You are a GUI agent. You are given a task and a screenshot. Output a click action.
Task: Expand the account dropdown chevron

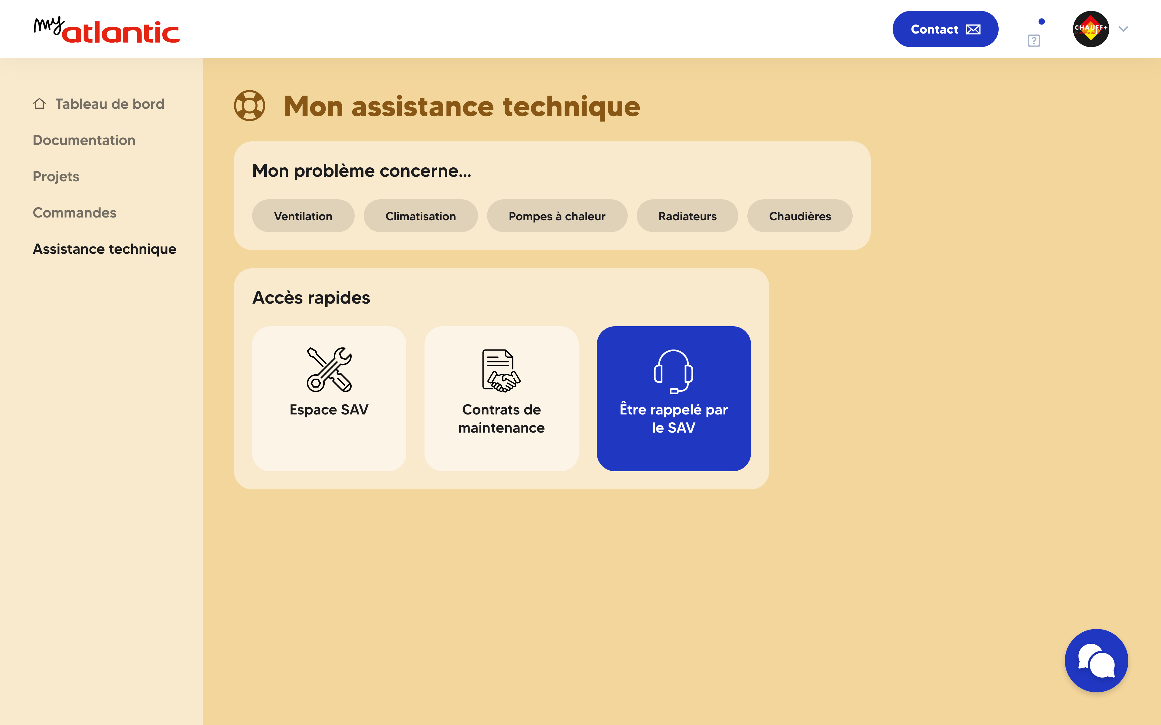[1123, 29]
